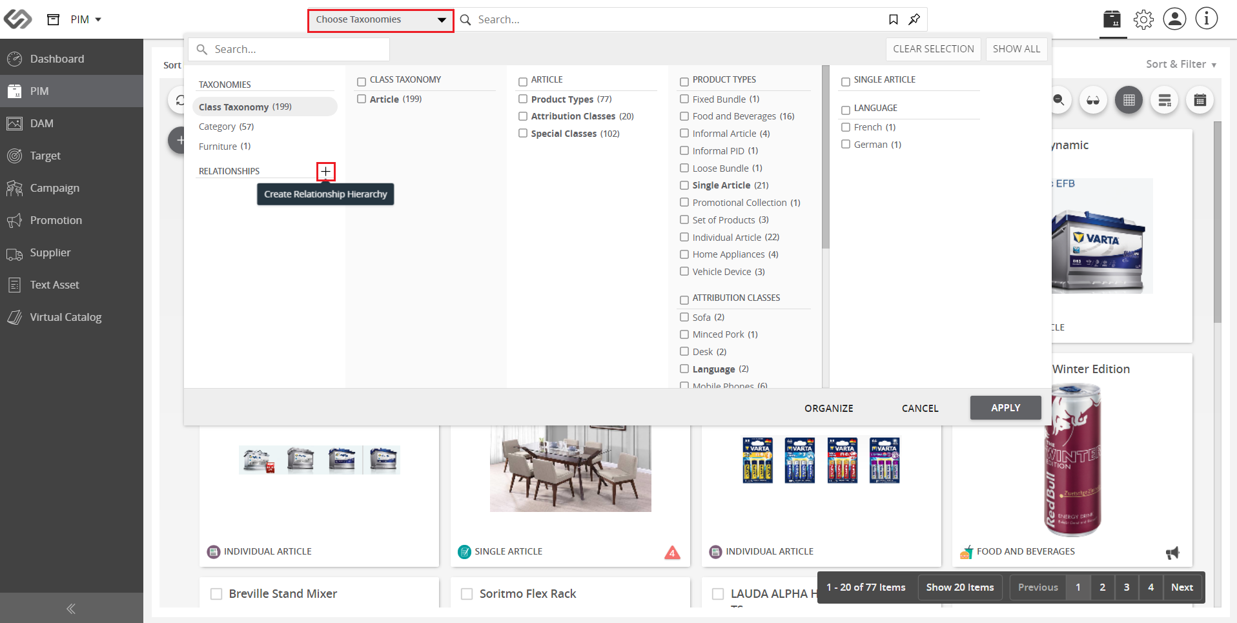This screenshot has width=1237, height=623.
Task: Go to Dashboard in sidebar
Action: click(x=72, y=59)
